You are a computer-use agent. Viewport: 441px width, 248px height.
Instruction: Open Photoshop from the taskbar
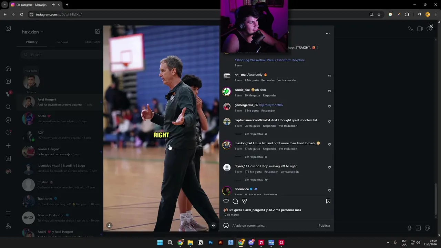point(211,242)
